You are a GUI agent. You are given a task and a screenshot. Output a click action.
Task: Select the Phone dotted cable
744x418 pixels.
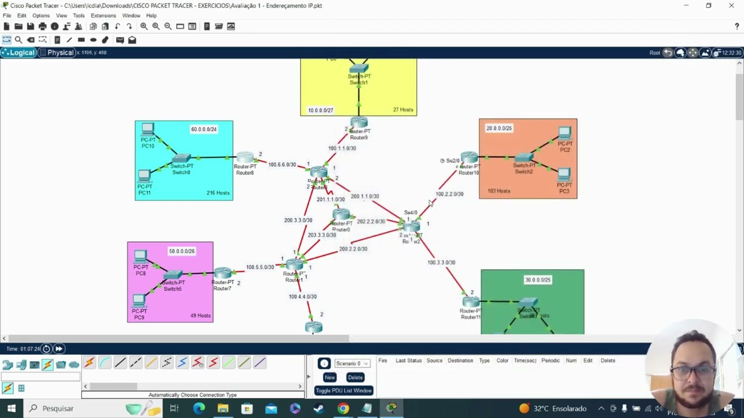166,363
